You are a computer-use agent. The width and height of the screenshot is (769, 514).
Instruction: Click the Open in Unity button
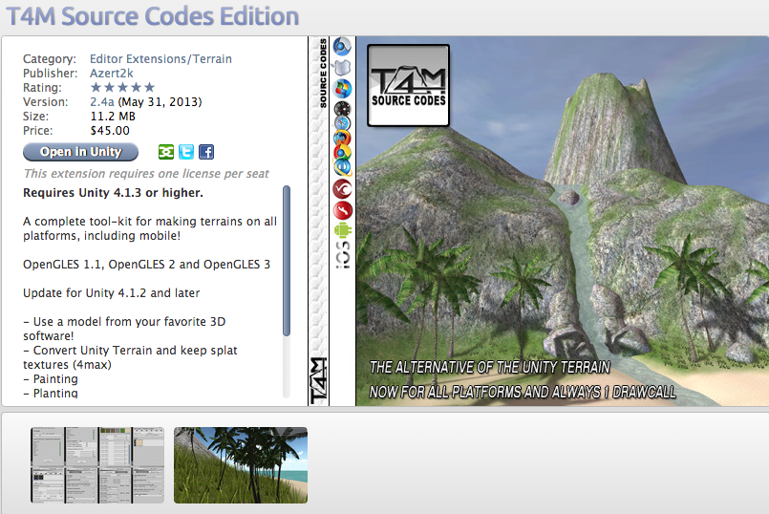(80, 152)
